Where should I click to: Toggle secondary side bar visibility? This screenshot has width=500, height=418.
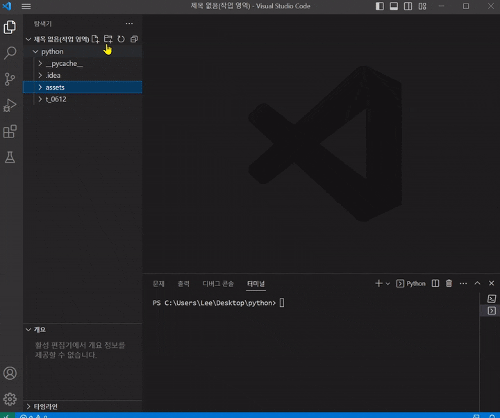(x=408, y=6)
